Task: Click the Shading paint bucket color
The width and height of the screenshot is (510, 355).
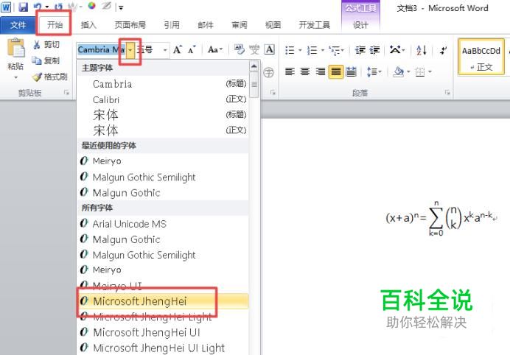Action: [398, 72]
